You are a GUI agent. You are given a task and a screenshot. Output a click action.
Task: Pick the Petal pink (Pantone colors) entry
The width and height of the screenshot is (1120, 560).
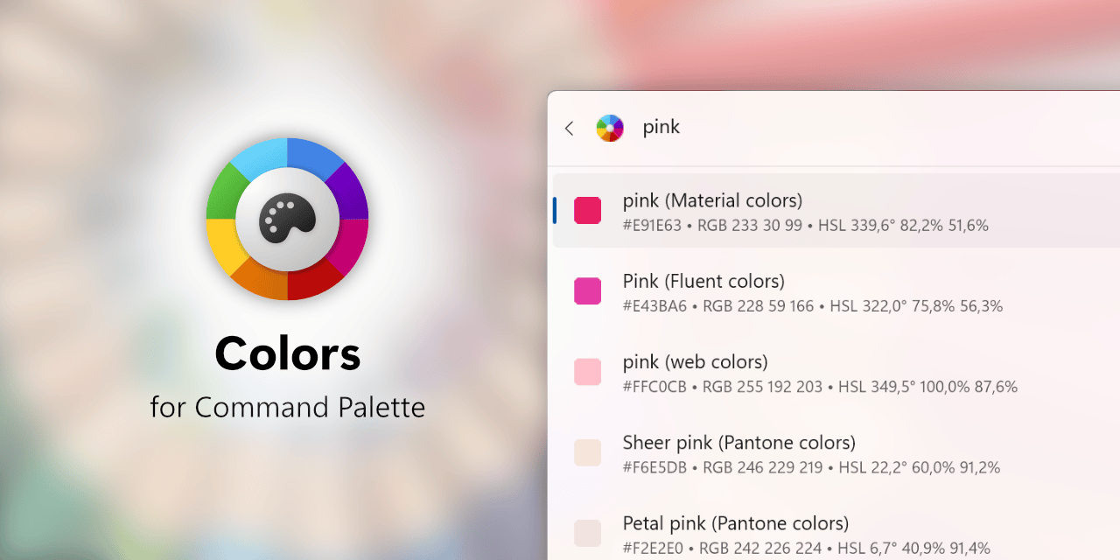point(836,533)
